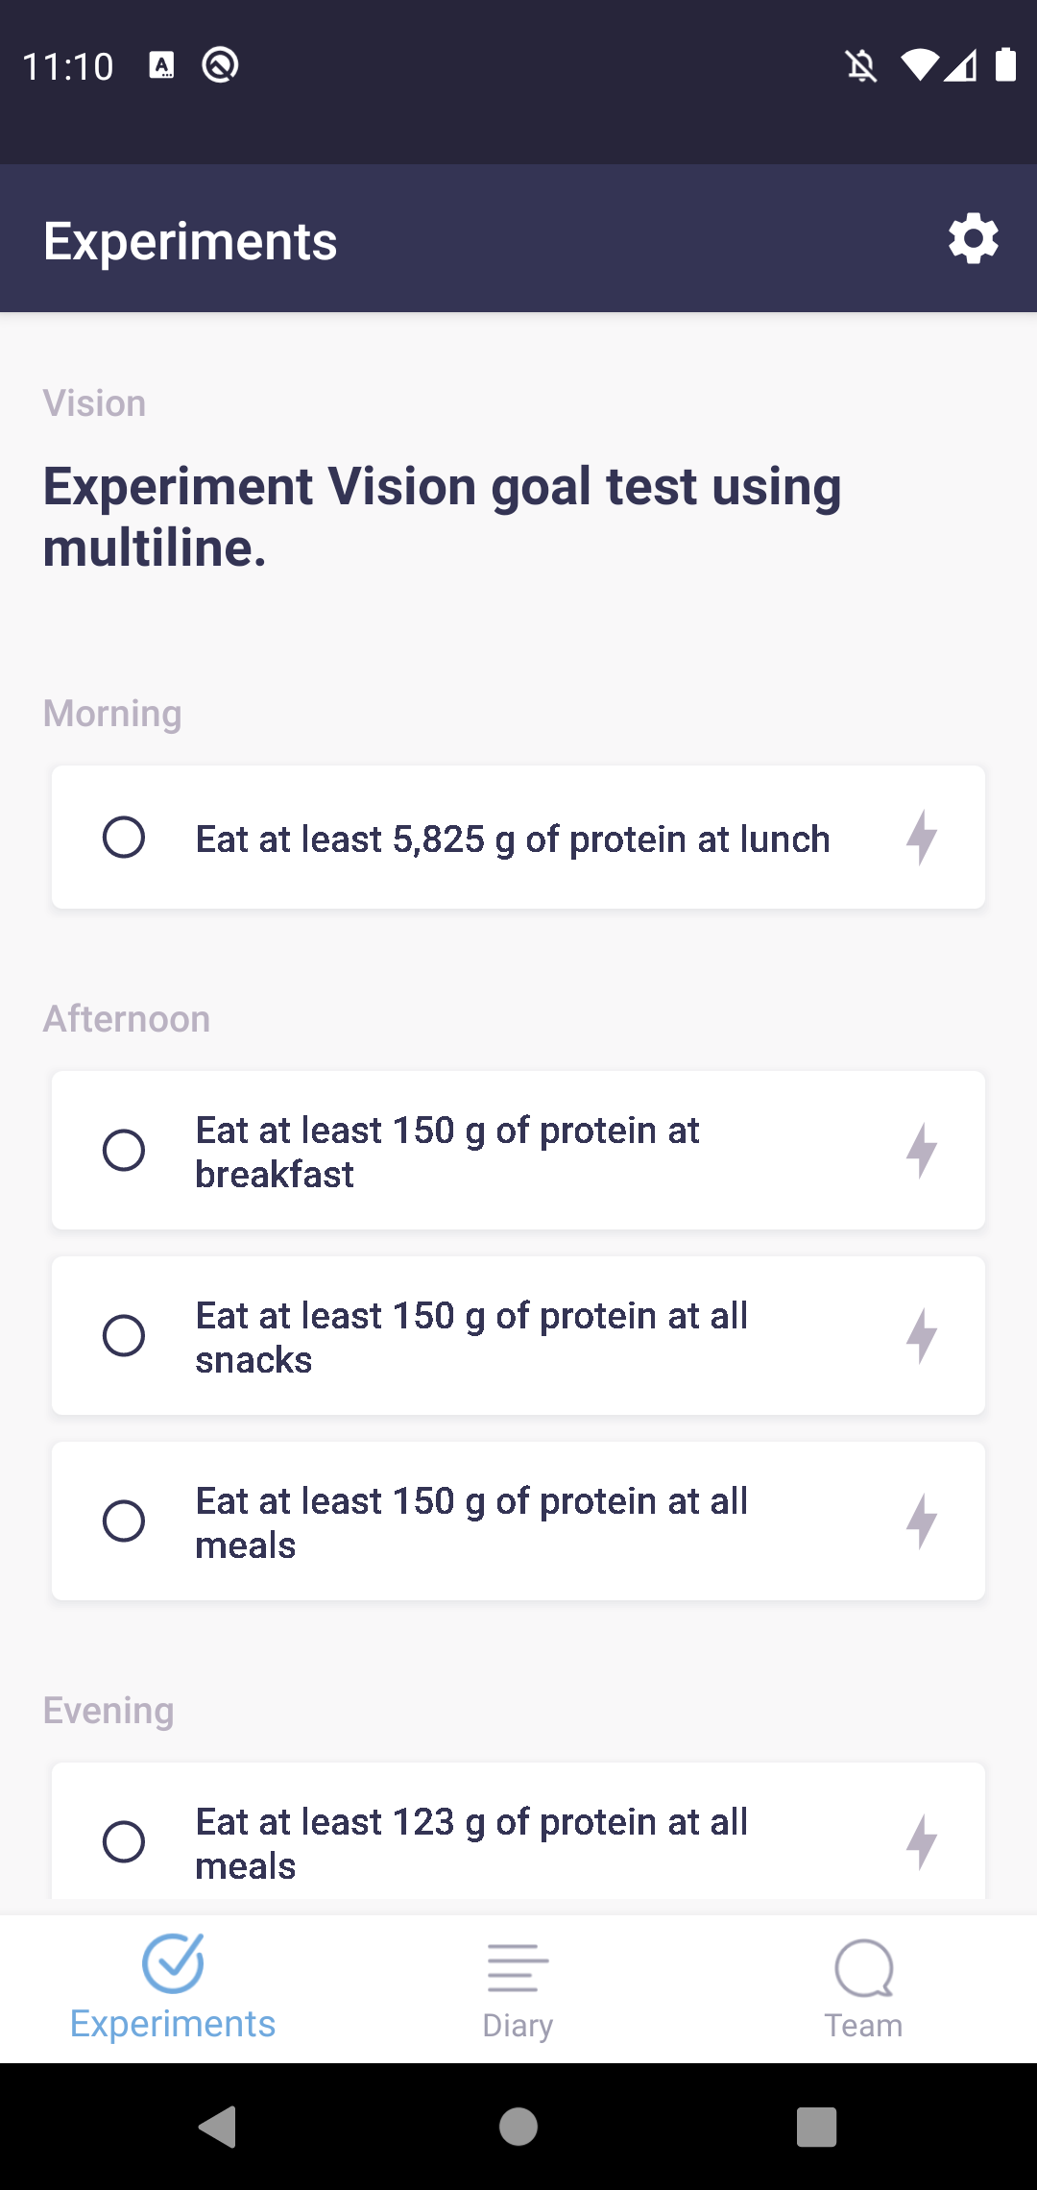Viewport: 1037px width, 2190px height.
Task: Open settings via the gear icon
Action: (x=973, y=239)
